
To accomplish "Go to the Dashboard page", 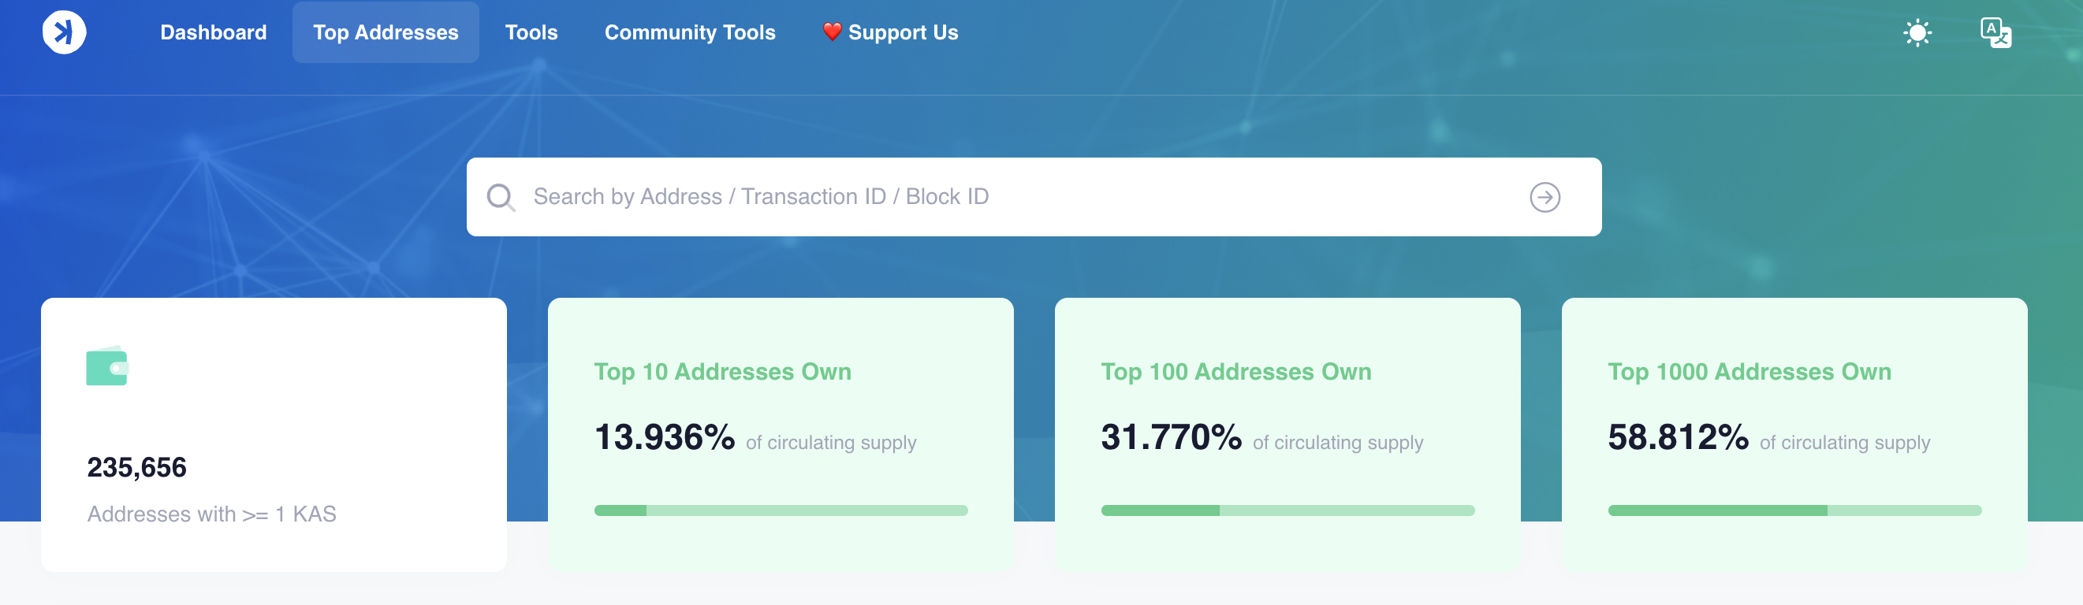I will click(214, 32).
